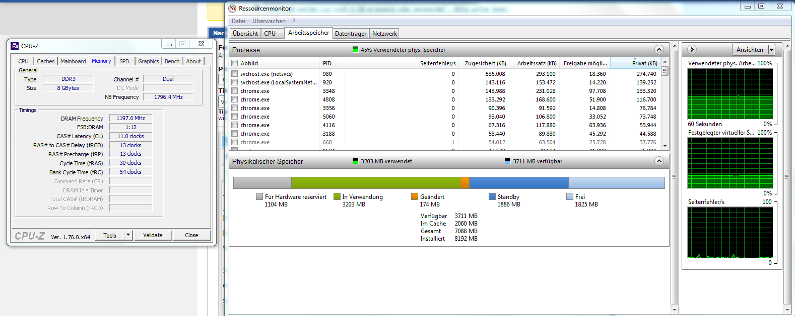Click green icon beside 3203 MB verwendet
Viewport: 795px width, 316px height.
pyautogui.click(x=356, y=161)
